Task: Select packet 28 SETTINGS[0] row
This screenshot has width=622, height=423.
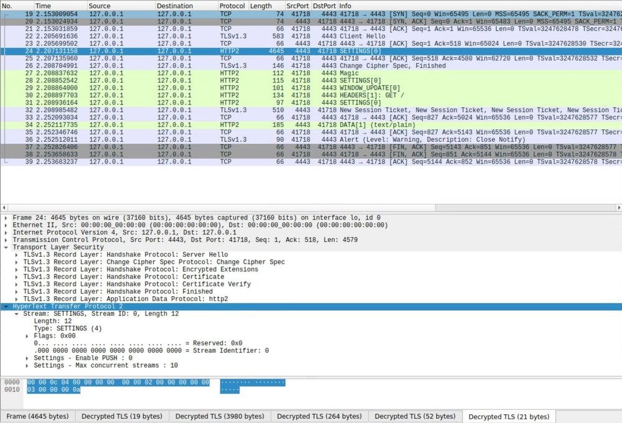Action: tap(311, 80)
